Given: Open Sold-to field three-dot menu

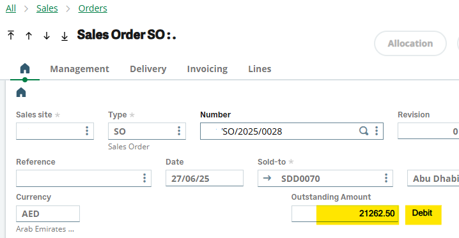Looking at the screenshot, I should point(386,178).
